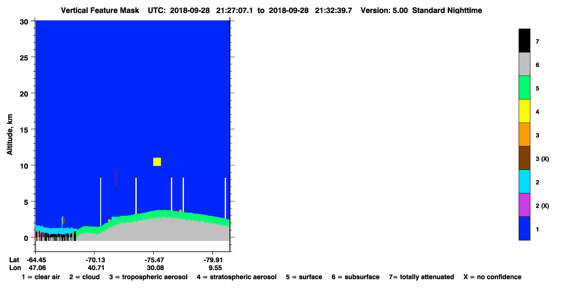Viewport: 564px width, 289px height.
Task: Click the '1 = clear air' legend text
Action: tap(41, 277)
